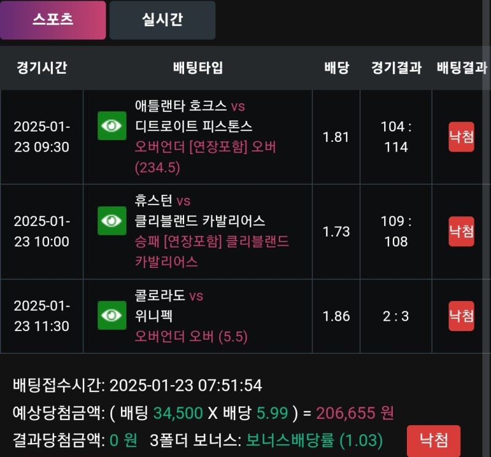Click the 오버언더 오버 (5.5) bet text

pos(191,337)
